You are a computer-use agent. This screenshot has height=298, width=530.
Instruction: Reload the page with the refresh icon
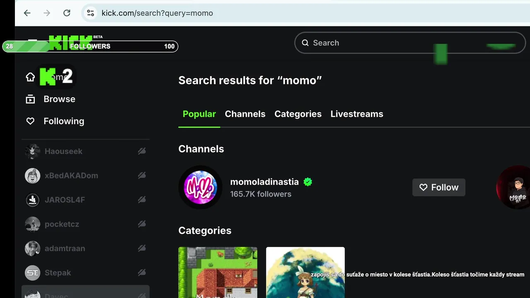67,13
